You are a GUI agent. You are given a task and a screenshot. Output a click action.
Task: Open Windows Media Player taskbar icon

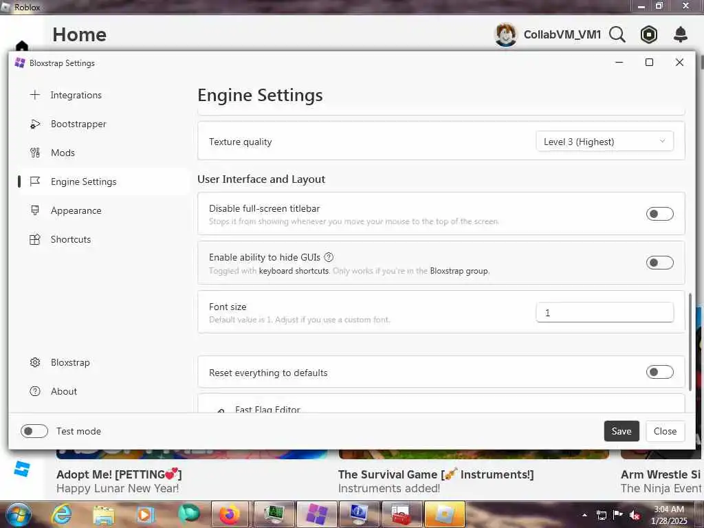[146, 514]
